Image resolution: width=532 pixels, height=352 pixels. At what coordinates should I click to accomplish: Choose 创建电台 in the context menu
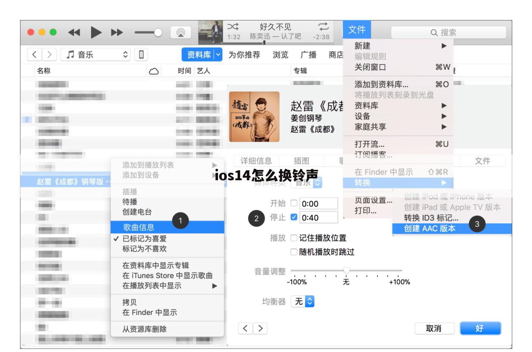[x=167, y=212]
